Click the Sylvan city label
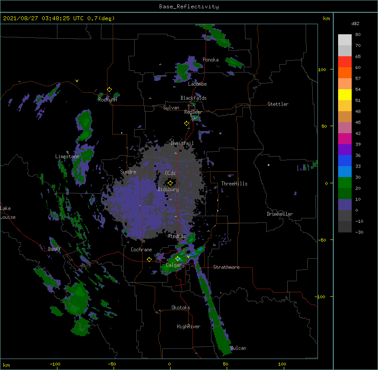The height and width of the screenshot is (370, 378). (x=171, y=108)
